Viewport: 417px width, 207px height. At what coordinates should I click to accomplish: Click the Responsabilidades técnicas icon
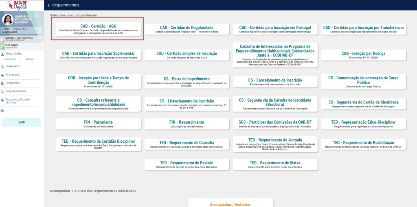3,100
